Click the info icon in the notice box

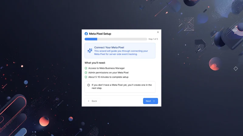pyautogui.click(x=88, y=85)
